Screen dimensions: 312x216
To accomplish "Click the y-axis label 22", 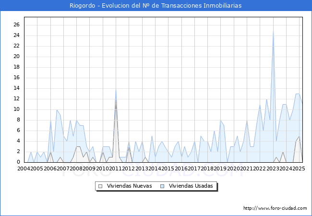I will point(16,46).
